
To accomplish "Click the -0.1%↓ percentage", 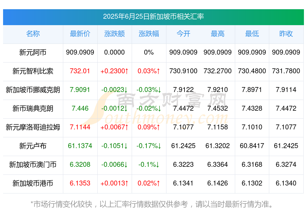I will pyautogui.click(x=149, y=165).
